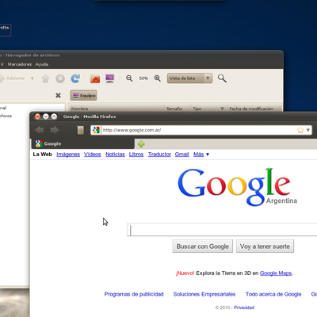Screen dimensions: 317x317
Task: Click the Firefox icon left of address bar
Action: pyautogui.click(x=81, y=130)
